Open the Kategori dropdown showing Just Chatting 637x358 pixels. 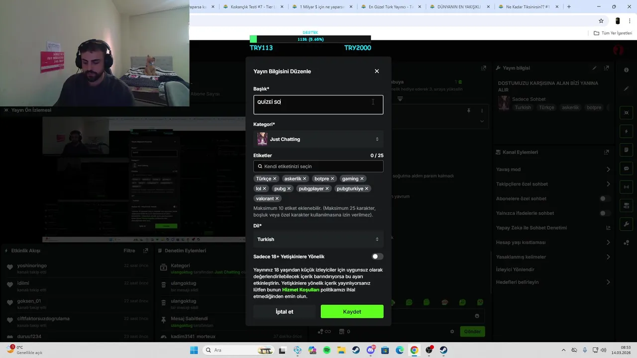click(x=318, y=139)
